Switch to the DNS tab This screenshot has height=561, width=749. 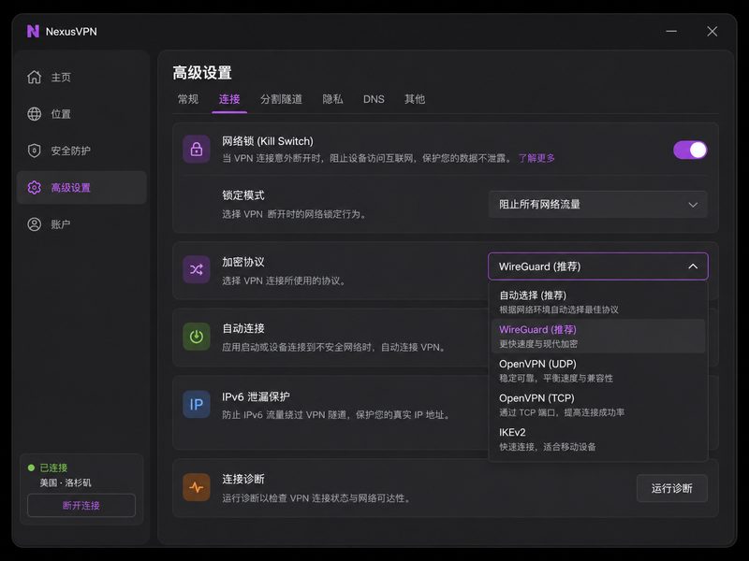(374, 99)
